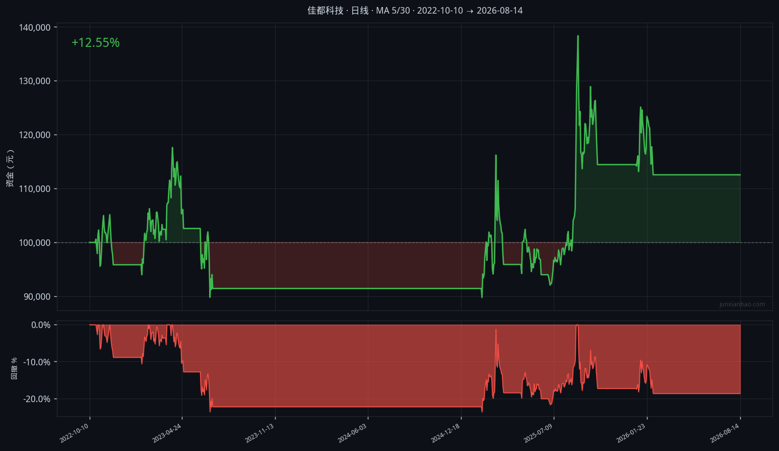Click the 110,000 y-axis tick label
This screenshot has height=451, width=779.
(x=35, y=189)
